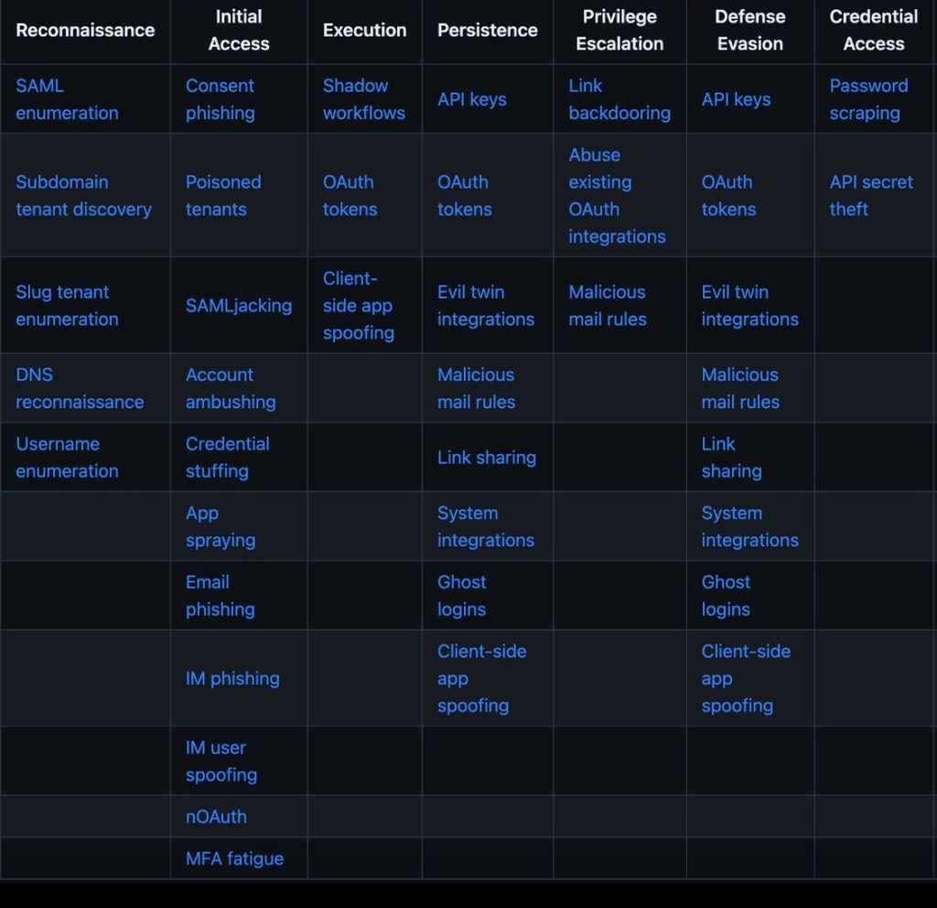The width and height of the screenshot is (937, 908).
Task: Open System integrations under Defense Evasion
Action: [750, 526]
